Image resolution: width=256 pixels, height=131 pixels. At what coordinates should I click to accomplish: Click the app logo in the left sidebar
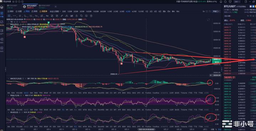(x=2, y=7)
